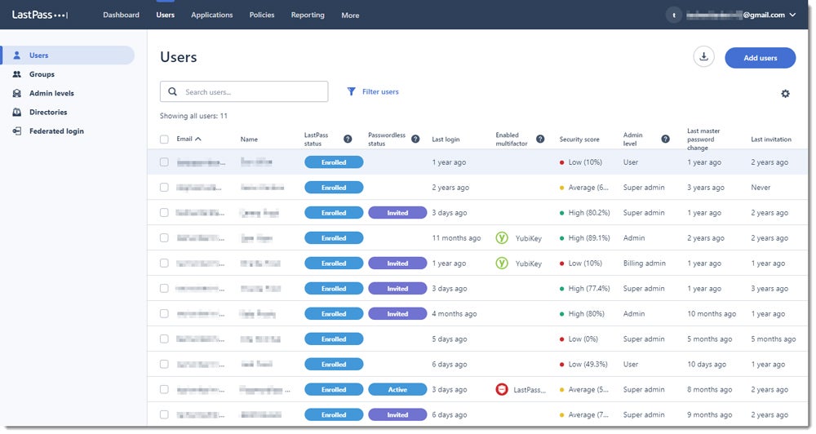Sort by Email column arrow

[198, 139]
